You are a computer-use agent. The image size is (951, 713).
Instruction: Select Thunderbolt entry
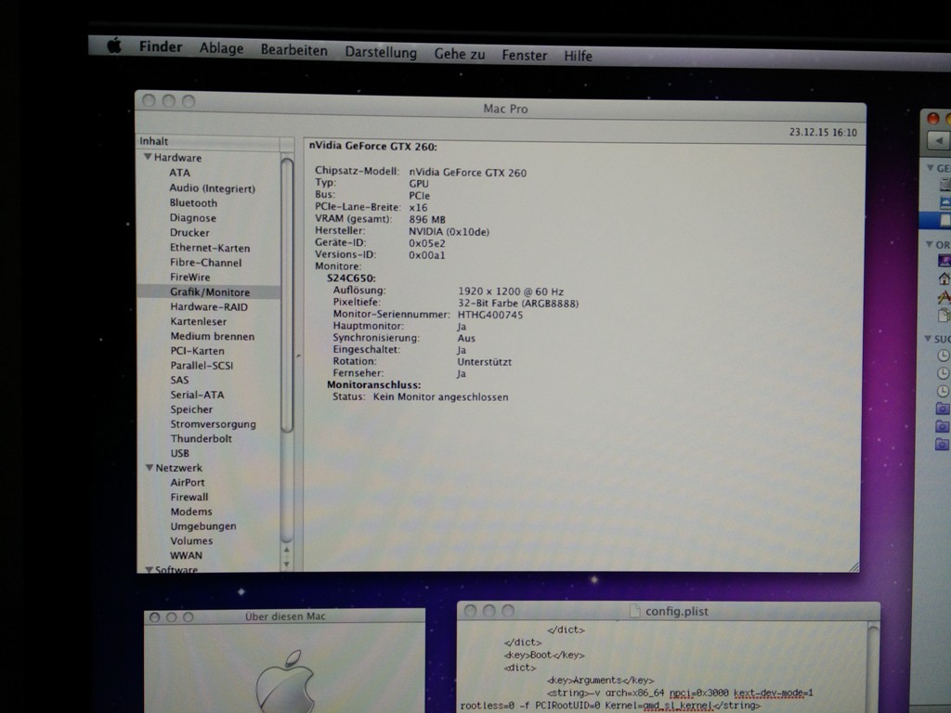coord(201,438)
